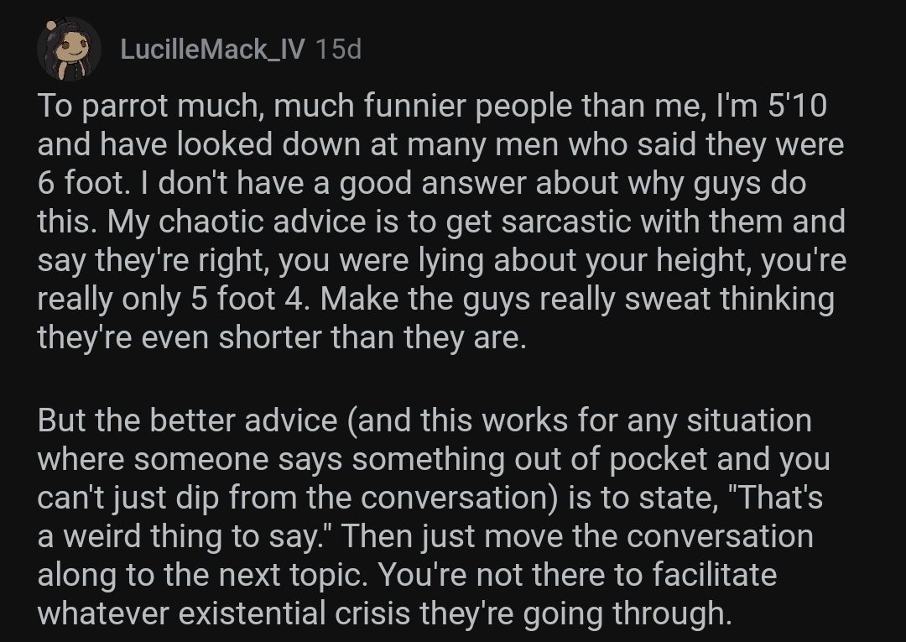Image resolution: width=906 pixels, height=642 pixels.
Task: Open LucilleMack_IV's avatar image
Action: [69, 50]
